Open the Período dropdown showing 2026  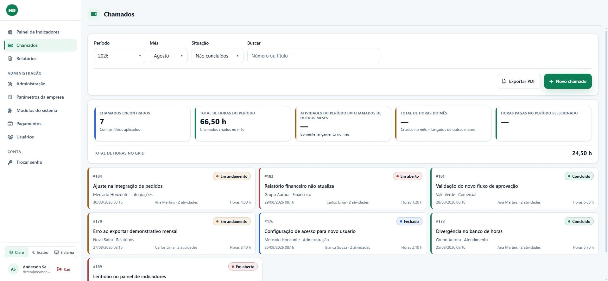[x=120, y=56]
